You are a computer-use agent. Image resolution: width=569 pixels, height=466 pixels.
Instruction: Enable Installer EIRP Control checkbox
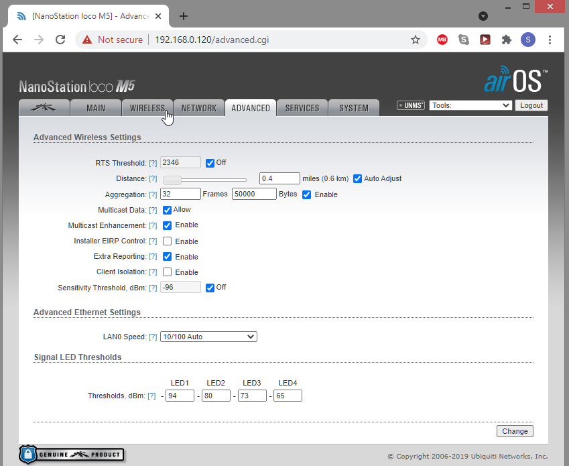tap(167, 241)
